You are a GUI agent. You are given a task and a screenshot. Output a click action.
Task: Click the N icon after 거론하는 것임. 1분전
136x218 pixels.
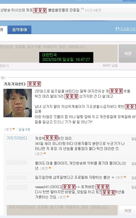click(68, 196)
